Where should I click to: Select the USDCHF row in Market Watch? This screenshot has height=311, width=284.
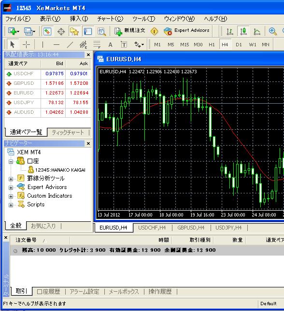pyautogui.click(x=47, y=74)
